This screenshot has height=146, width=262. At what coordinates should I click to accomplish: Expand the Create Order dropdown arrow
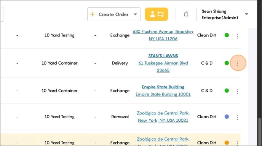coord(135,14)
